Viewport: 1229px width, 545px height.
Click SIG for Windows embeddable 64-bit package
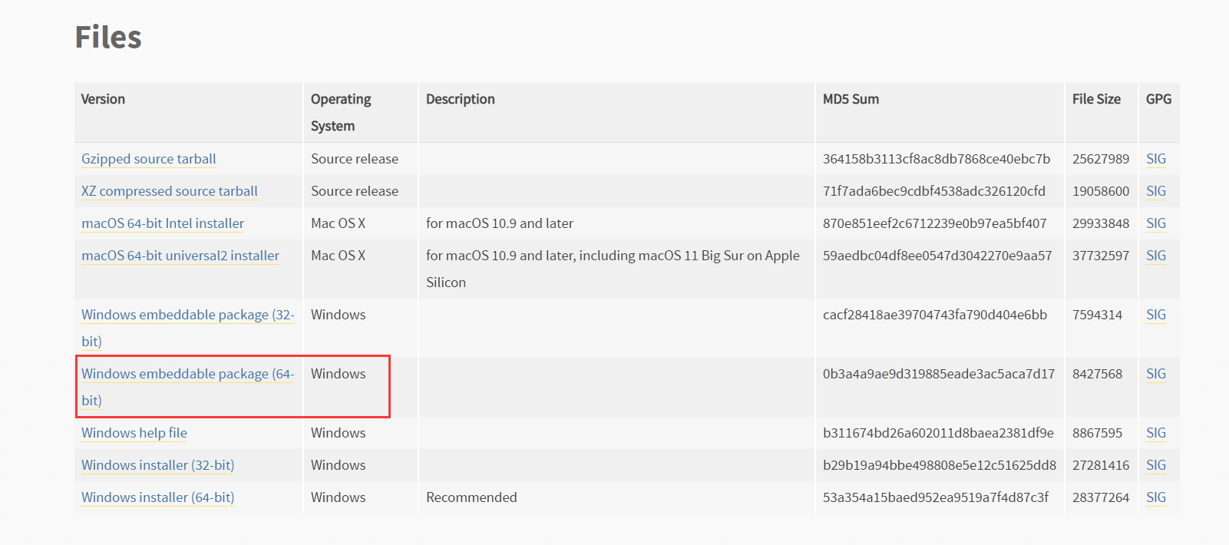[1155, 374]
